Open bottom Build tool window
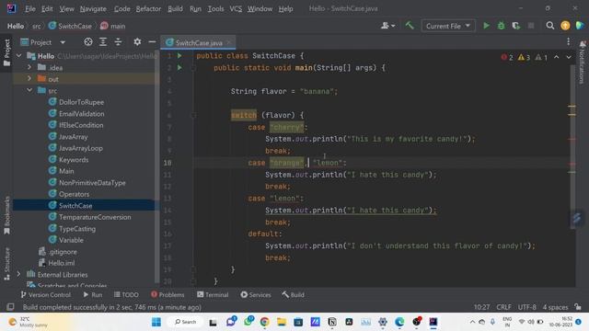Viewport: 589px width, 331px height. coord(293,295)
